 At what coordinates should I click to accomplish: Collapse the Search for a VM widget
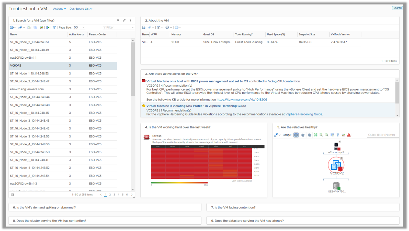point(118,20)
